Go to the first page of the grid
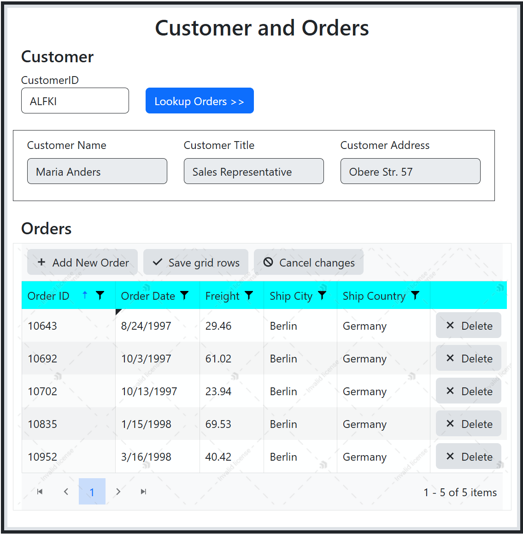Viewport: 523px width, 534px height. pos(40,492)
